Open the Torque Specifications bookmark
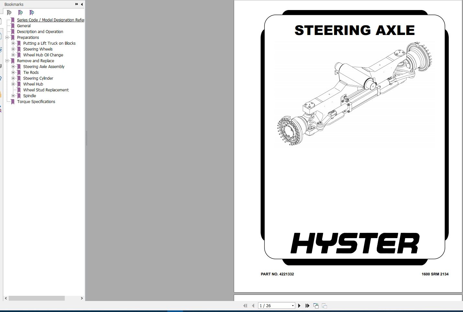Screen dimensions: 463x312 click(36, 102)
